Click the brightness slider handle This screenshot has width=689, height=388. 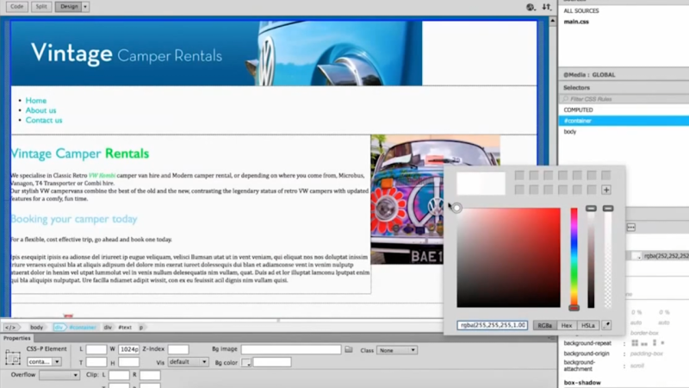(x=591, y=209)
